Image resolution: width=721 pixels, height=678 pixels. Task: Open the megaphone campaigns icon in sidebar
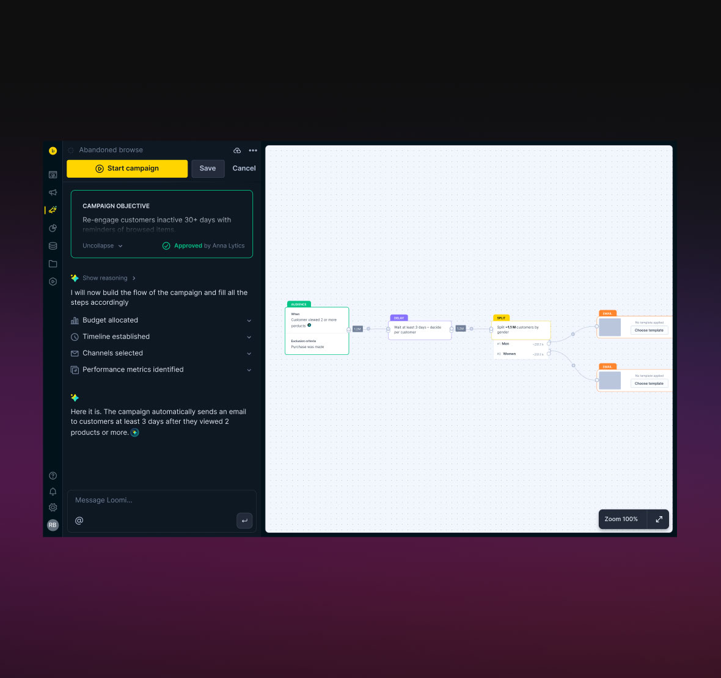[x=53, y=192]
